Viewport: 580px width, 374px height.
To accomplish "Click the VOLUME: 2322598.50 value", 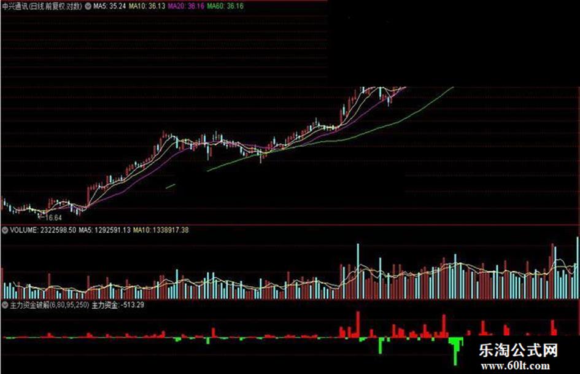I will coord(43,230).
